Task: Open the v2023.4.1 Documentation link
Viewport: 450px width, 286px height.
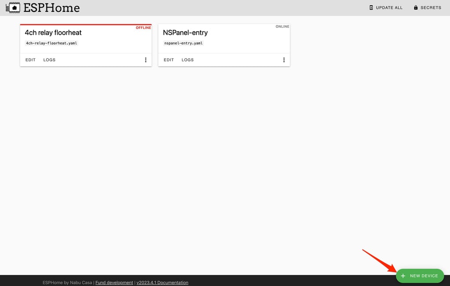Action: coord(163,282)
